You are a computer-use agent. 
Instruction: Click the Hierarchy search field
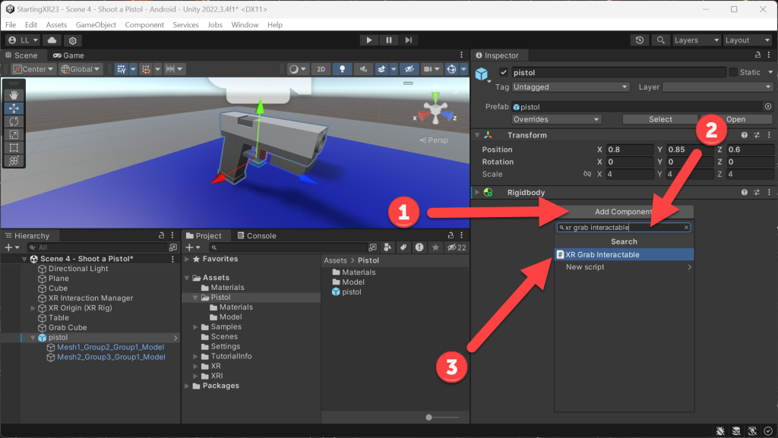click(97, 247)
